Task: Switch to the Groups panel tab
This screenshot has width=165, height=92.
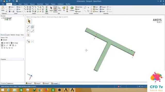Action: coord(18,35)
